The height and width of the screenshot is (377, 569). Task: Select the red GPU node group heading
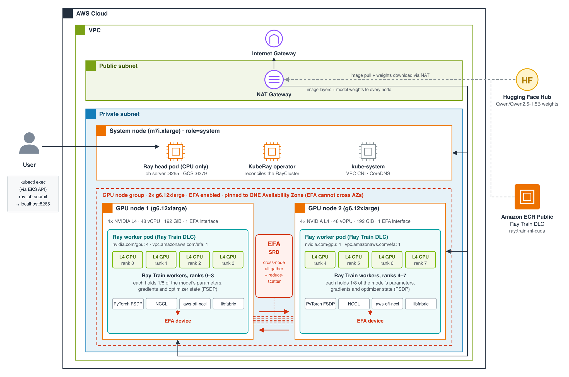[233, 195]
